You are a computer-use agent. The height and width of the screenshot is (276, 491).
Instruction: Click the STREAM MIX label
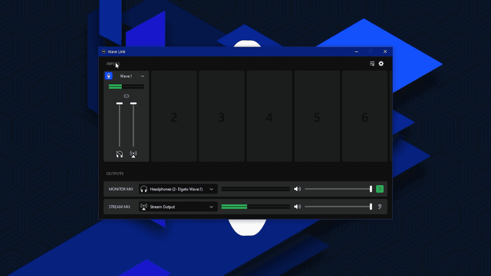pos(119,206)
